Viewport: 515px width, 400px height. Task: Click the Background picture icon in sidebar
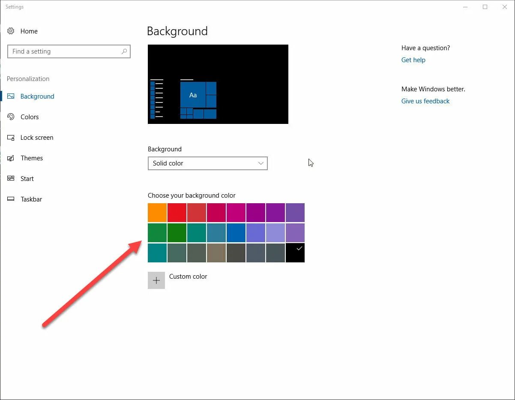11,96
